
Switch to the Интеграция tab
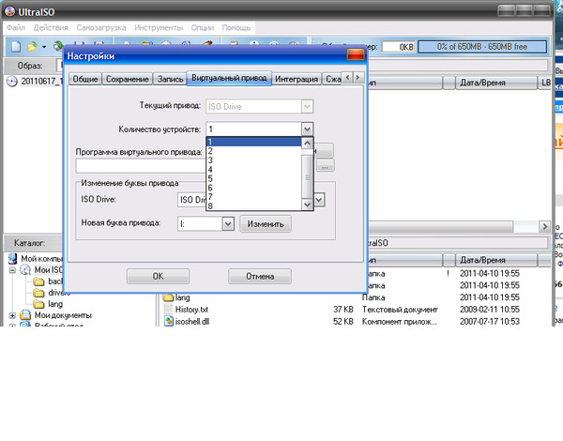(x=297, y=79)
